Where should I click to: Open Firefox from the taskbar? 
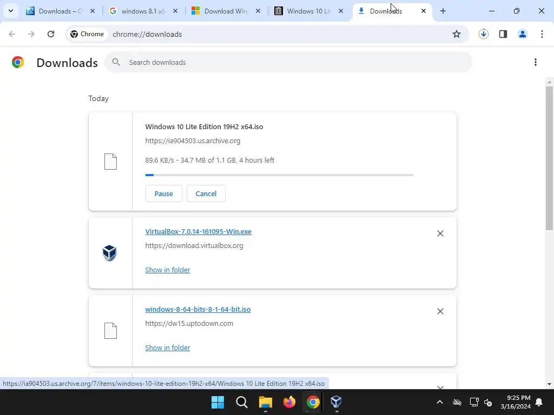coord(289,402)
